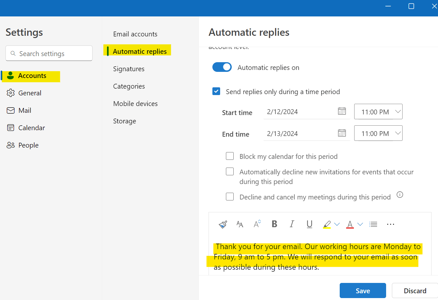Click the more formatting options ellipsis icon

391,224
